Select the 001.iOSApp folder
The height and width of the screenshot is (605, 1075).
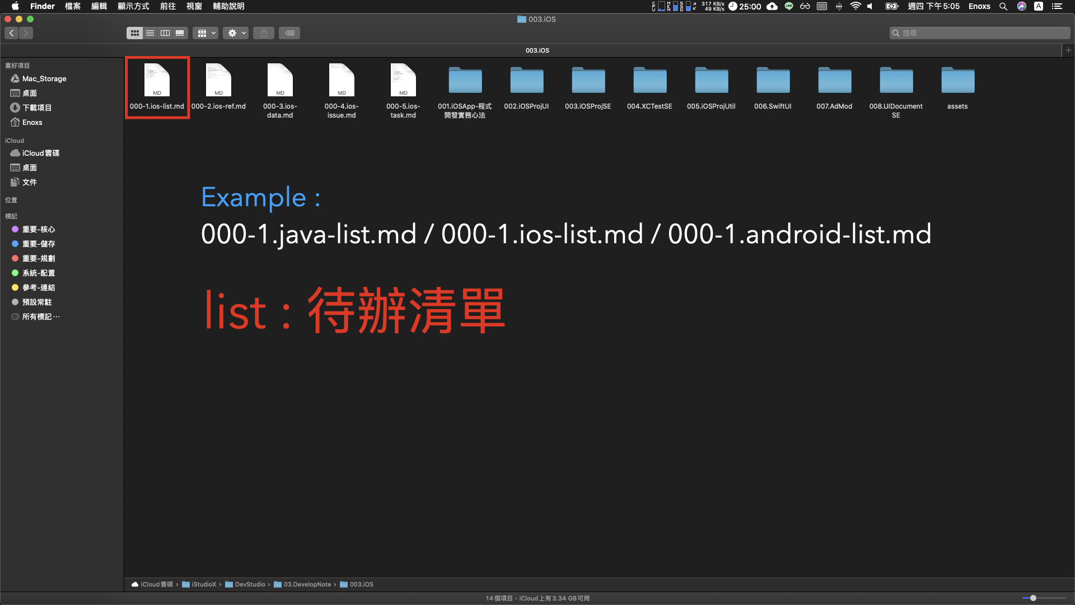(x=465, y=92)
